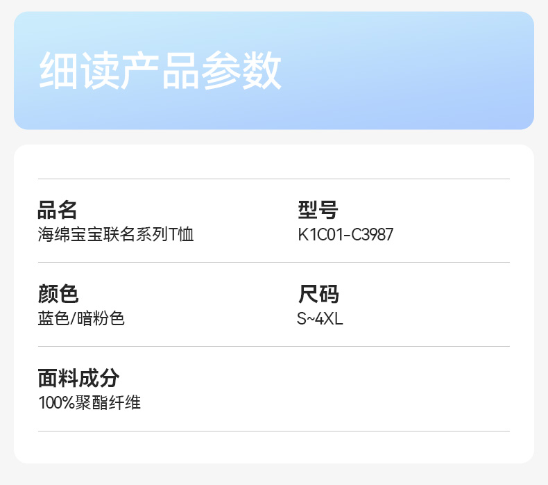Click the 参数 characters in header title
The image size is (548, 485).
241,71
